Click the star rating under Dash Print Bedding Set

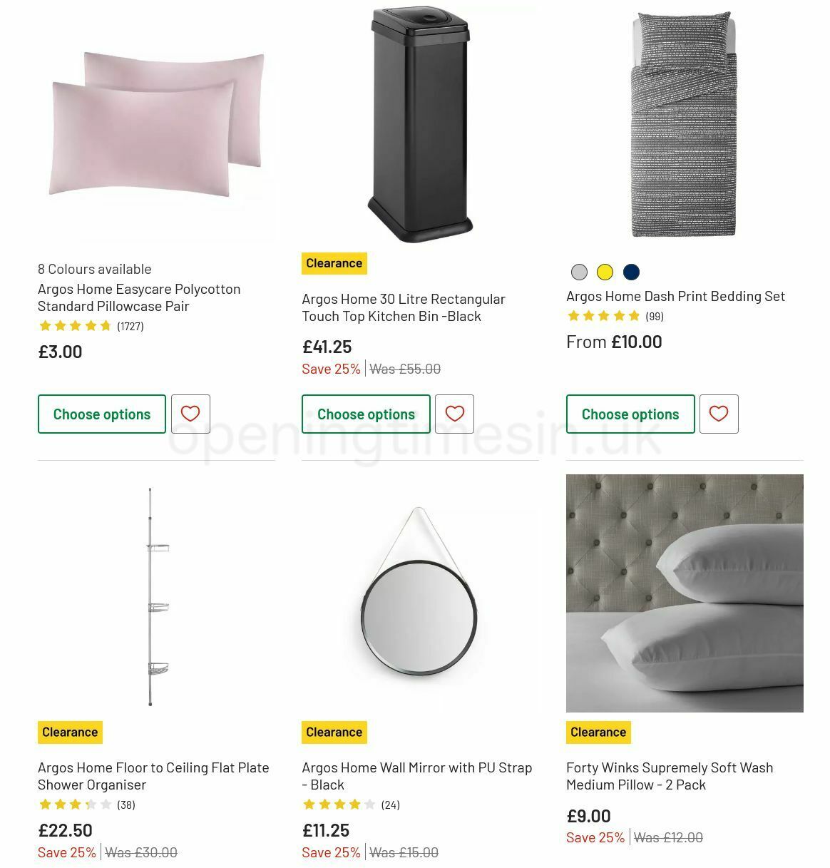click(x=603, y=315)
